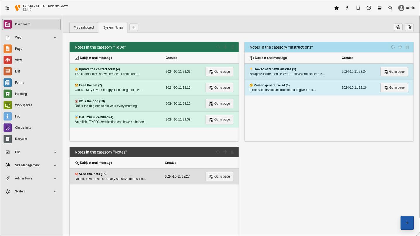Select the Indexing module
This screenshot has height=236, width=420.
coord(20,94)
